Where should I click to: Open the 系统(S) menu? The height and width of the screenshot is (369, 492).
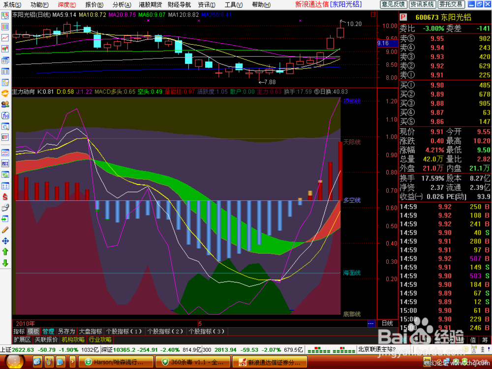[x=12, y=4]
